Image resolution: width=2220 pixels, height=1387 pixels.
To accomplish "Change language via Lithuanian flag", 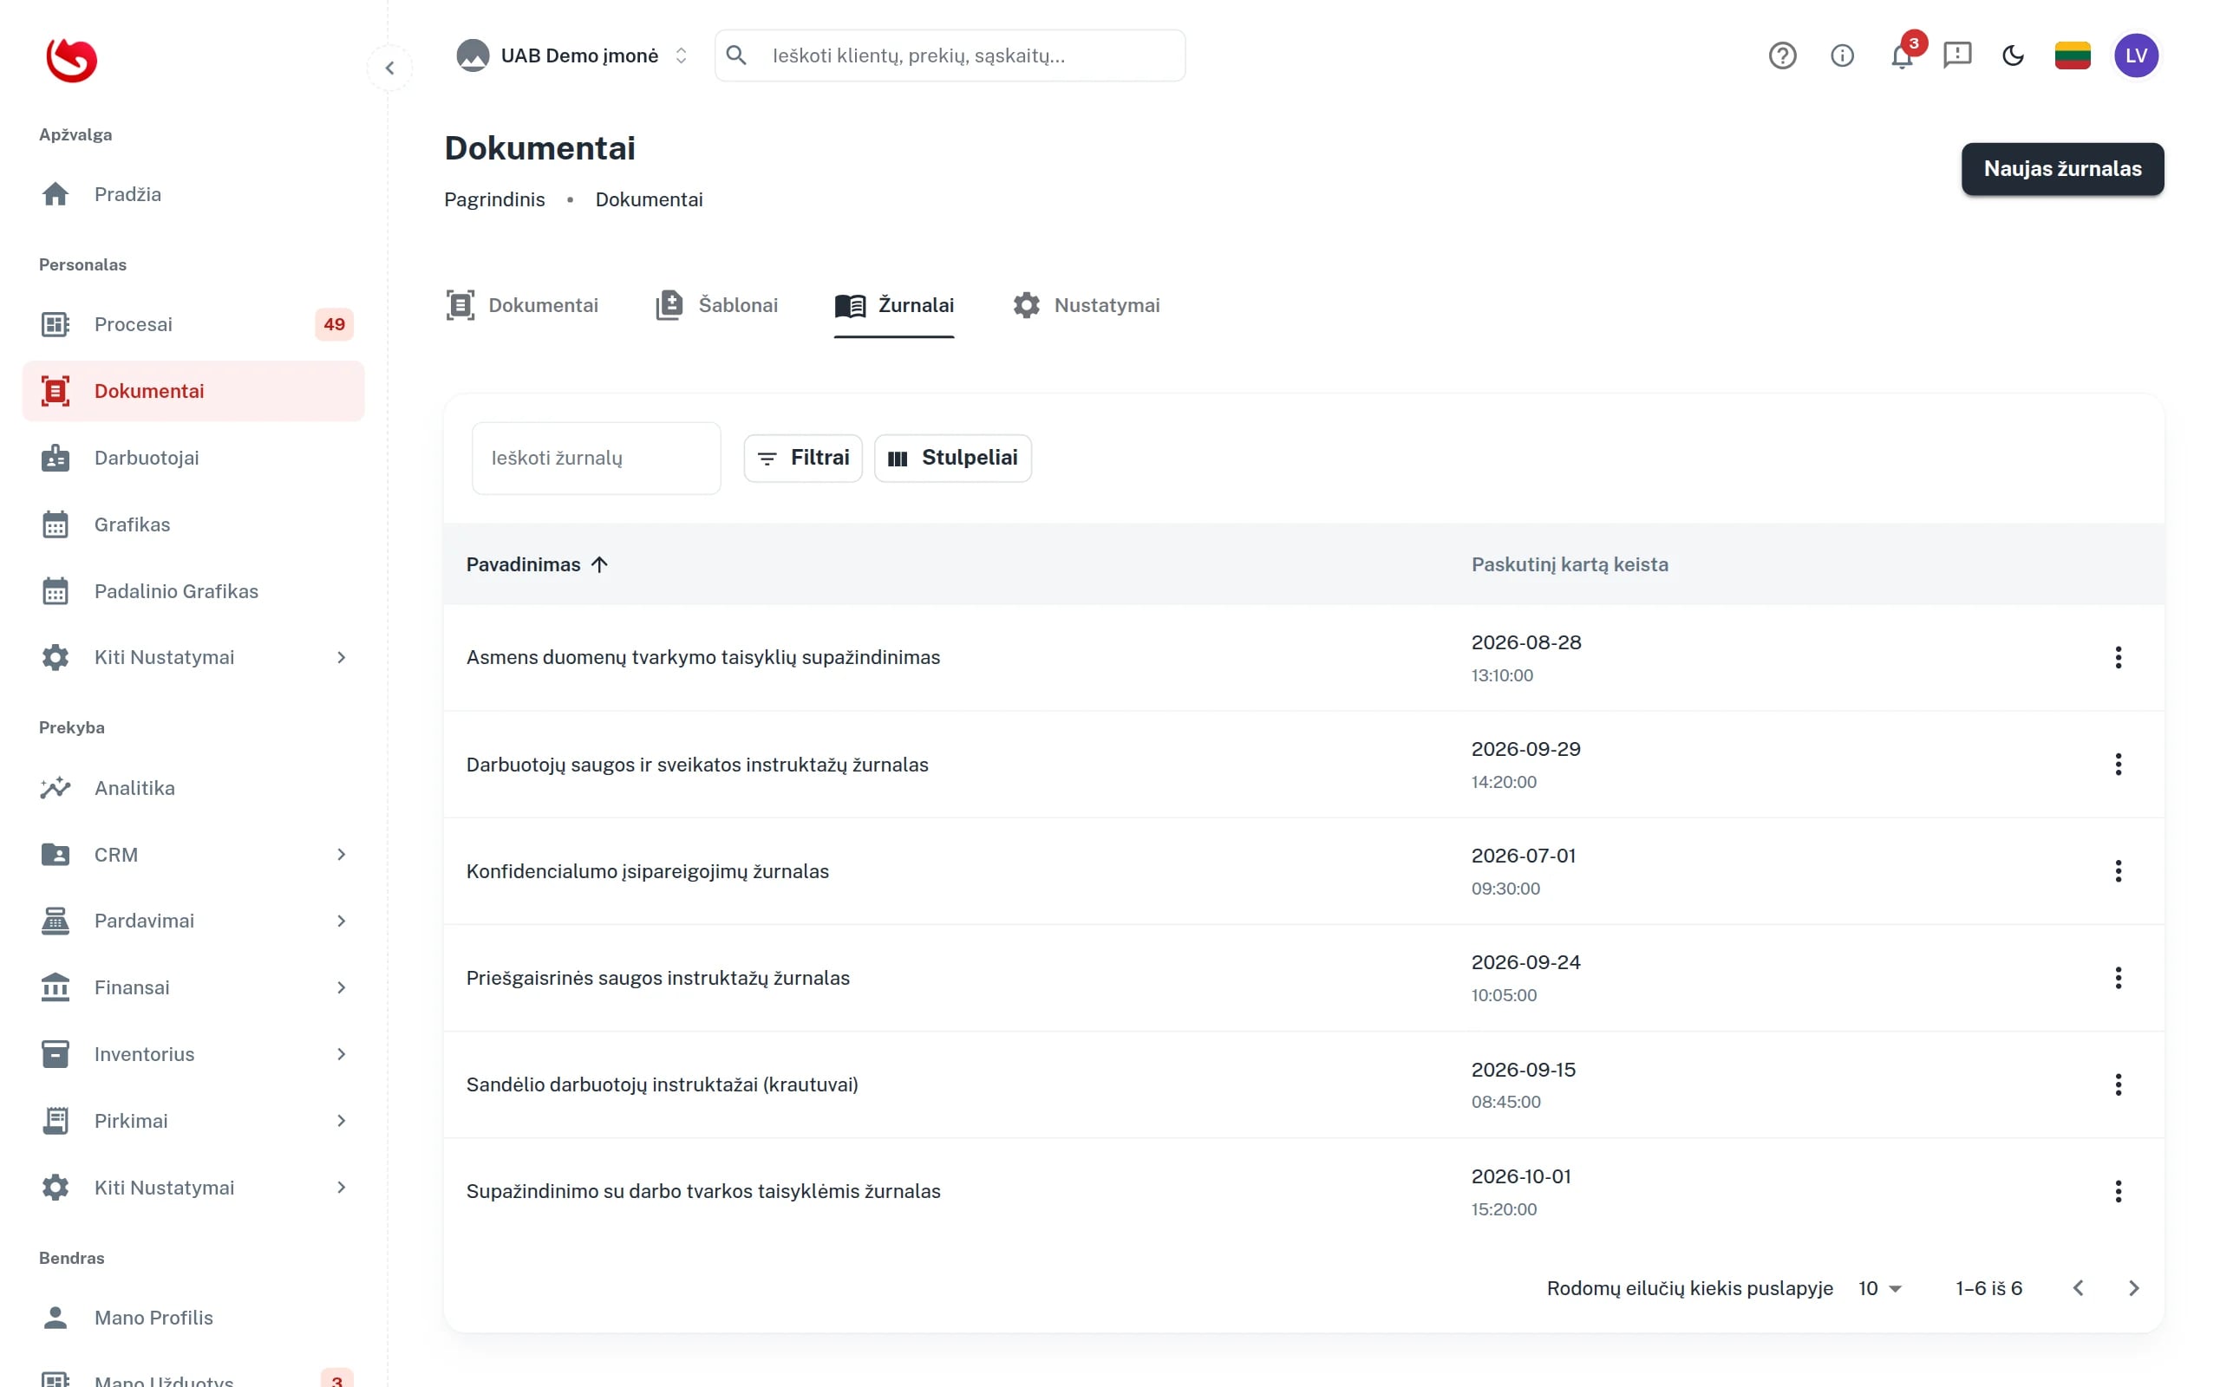I will pos(2073,56).
